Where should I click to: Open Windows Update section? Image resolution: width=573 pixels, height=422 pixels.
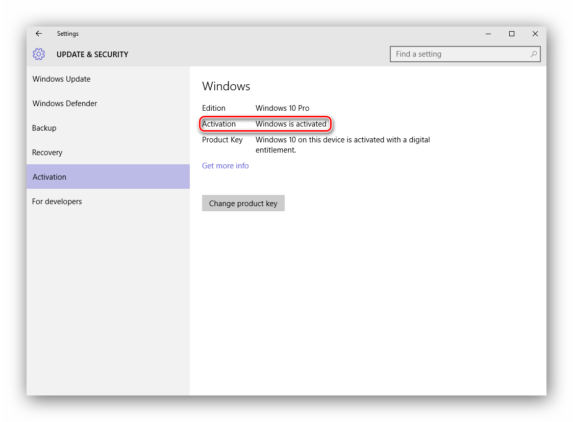[108, 79]
